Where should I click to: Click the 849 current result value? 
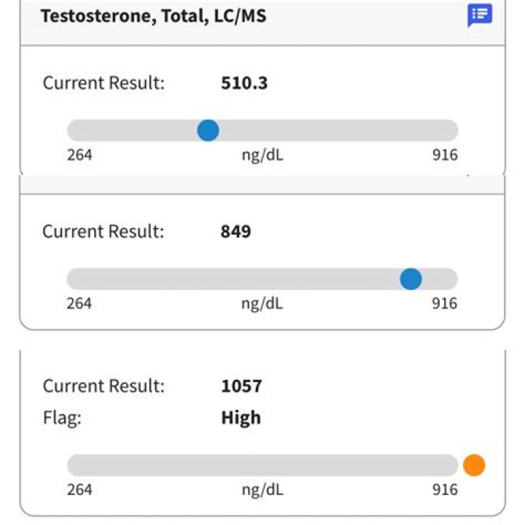236,231
